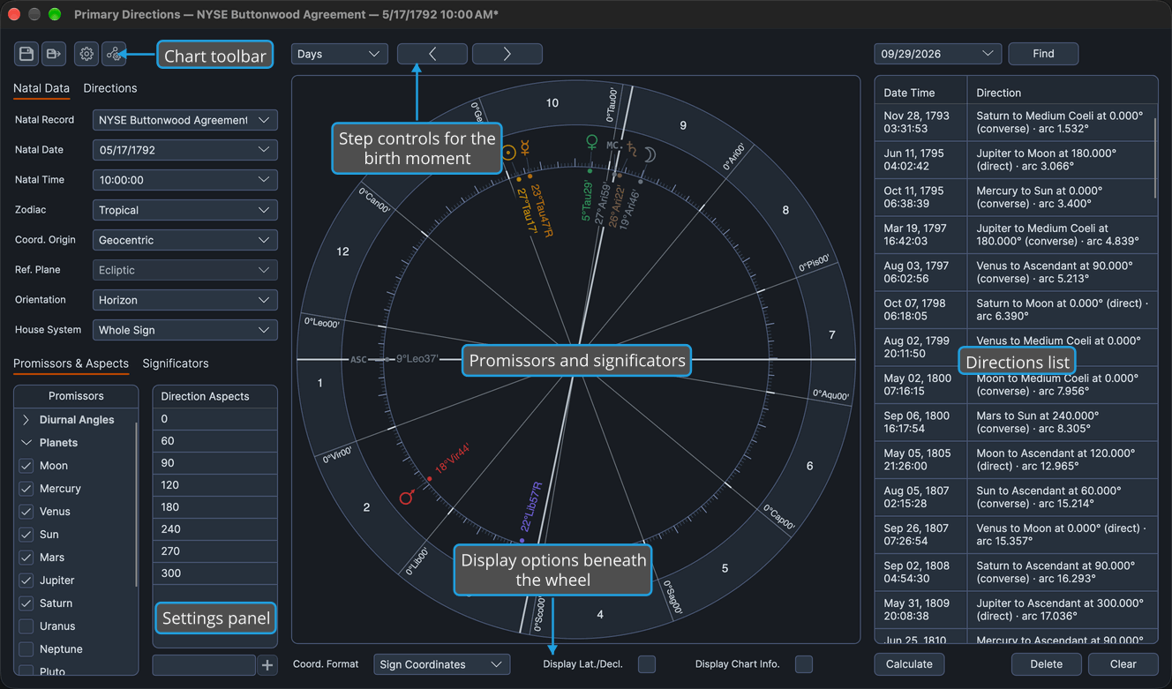
Task: Select the 90 direction aspect row
Action: click(215, 463)
